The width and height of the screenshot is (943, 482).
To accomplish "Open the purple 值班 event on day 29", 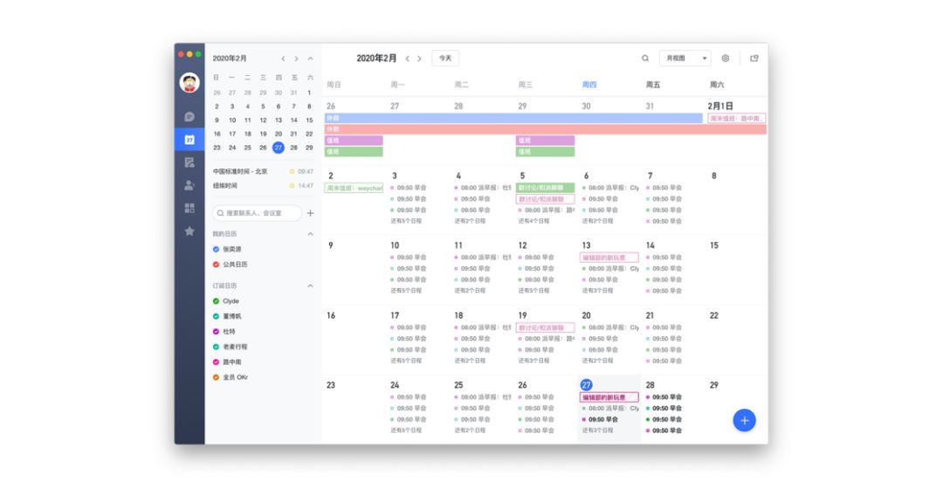I will click(x=545, y=141).
